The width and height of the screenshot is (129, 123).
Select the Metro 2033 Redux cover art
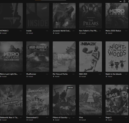coord(117,16)
